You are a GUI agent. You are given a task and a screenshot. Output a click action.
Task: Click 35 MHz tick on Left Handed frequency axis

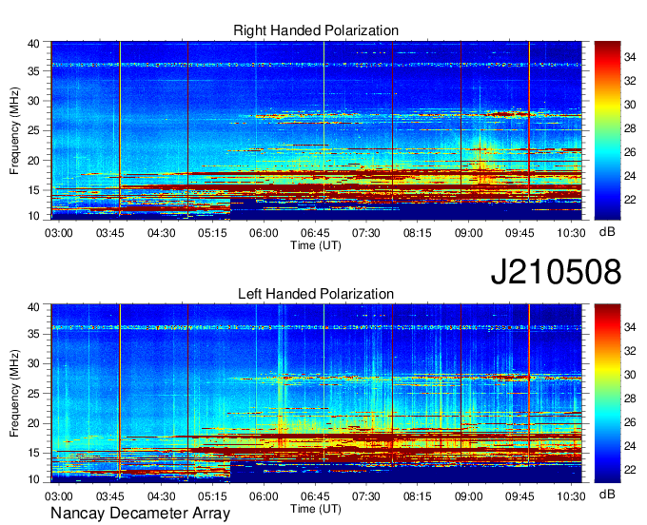33,334
